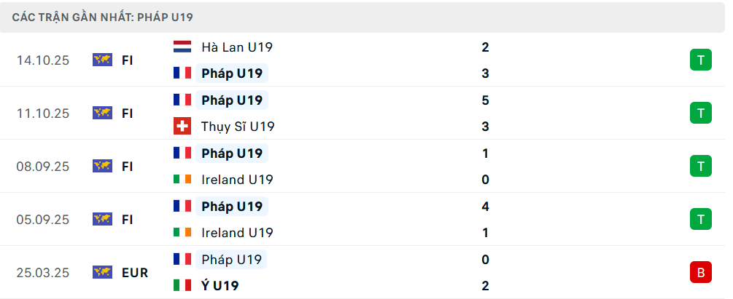
Task: Click Ireland flag in 08.09.25 match
Action: [x=182, y=180]
